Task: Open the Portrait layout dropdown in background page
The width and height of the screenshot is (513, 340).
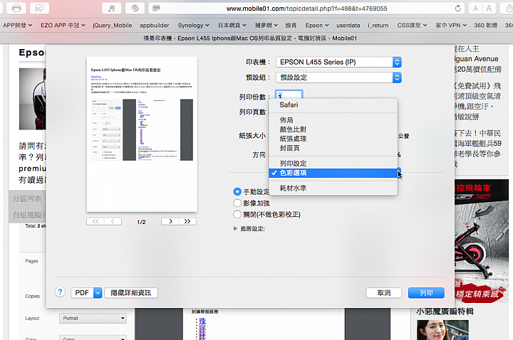Action: [x=93, y=318]
